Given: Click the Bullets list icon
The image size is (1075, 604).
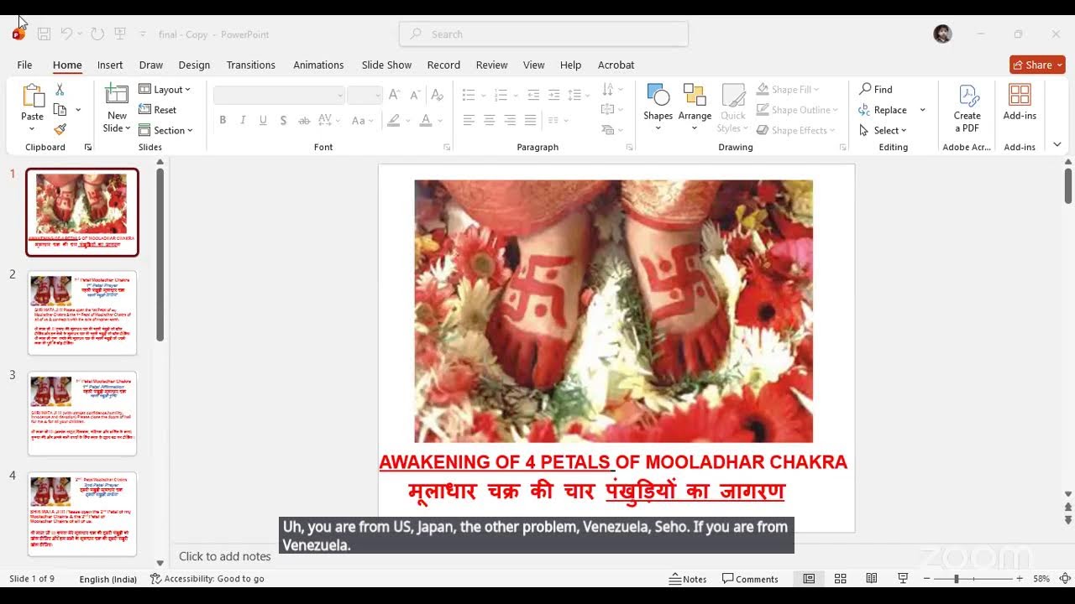Looking at the screenshot, I should tap(469, 95).
